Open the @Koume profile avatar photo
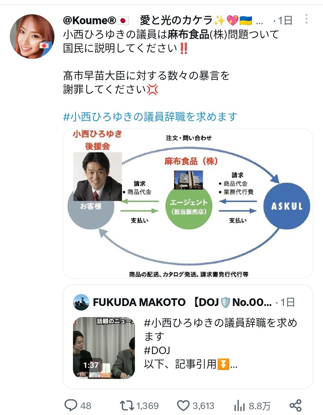Image resolution: width=323 pixels, height=415 pixels. click(32, 36)
